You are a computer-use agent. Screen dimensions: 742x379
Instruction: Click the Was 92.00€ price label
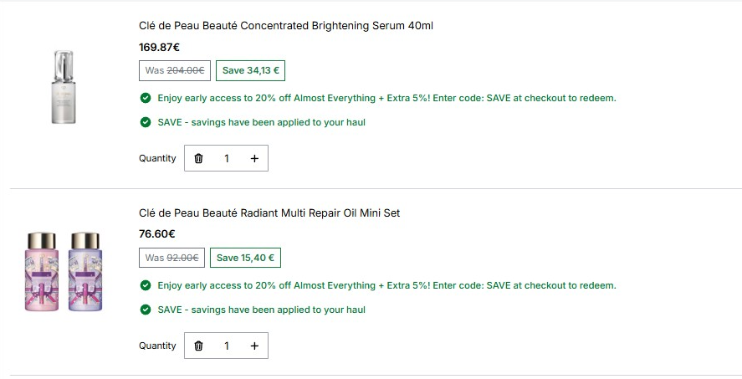coord(171,258)
